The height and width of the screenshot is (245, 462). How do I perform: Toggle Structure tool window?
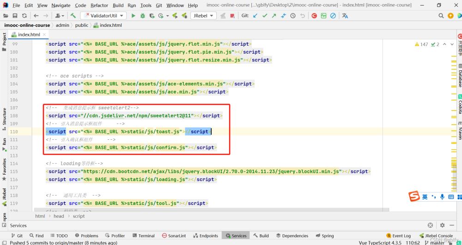click(4, 119)
